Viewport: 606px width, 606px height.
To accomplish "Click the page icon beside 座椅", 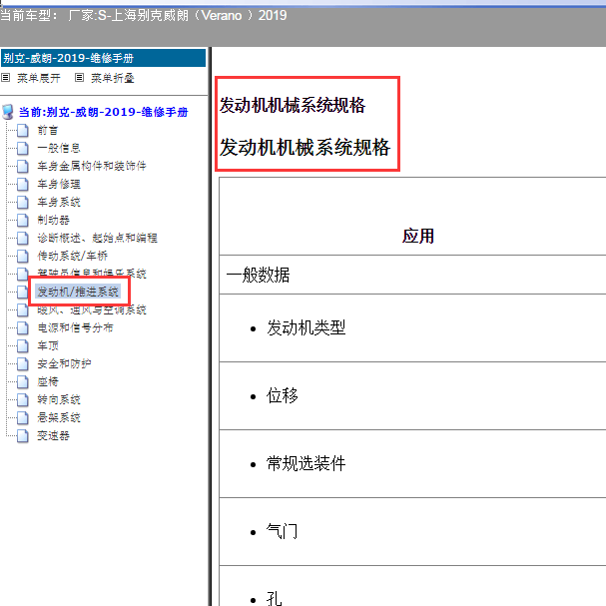I will click(22, 381).
